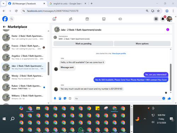This screenshot has height=133, width=177.
Task: Open the Friends icon in top navigation
Action: 70,19
